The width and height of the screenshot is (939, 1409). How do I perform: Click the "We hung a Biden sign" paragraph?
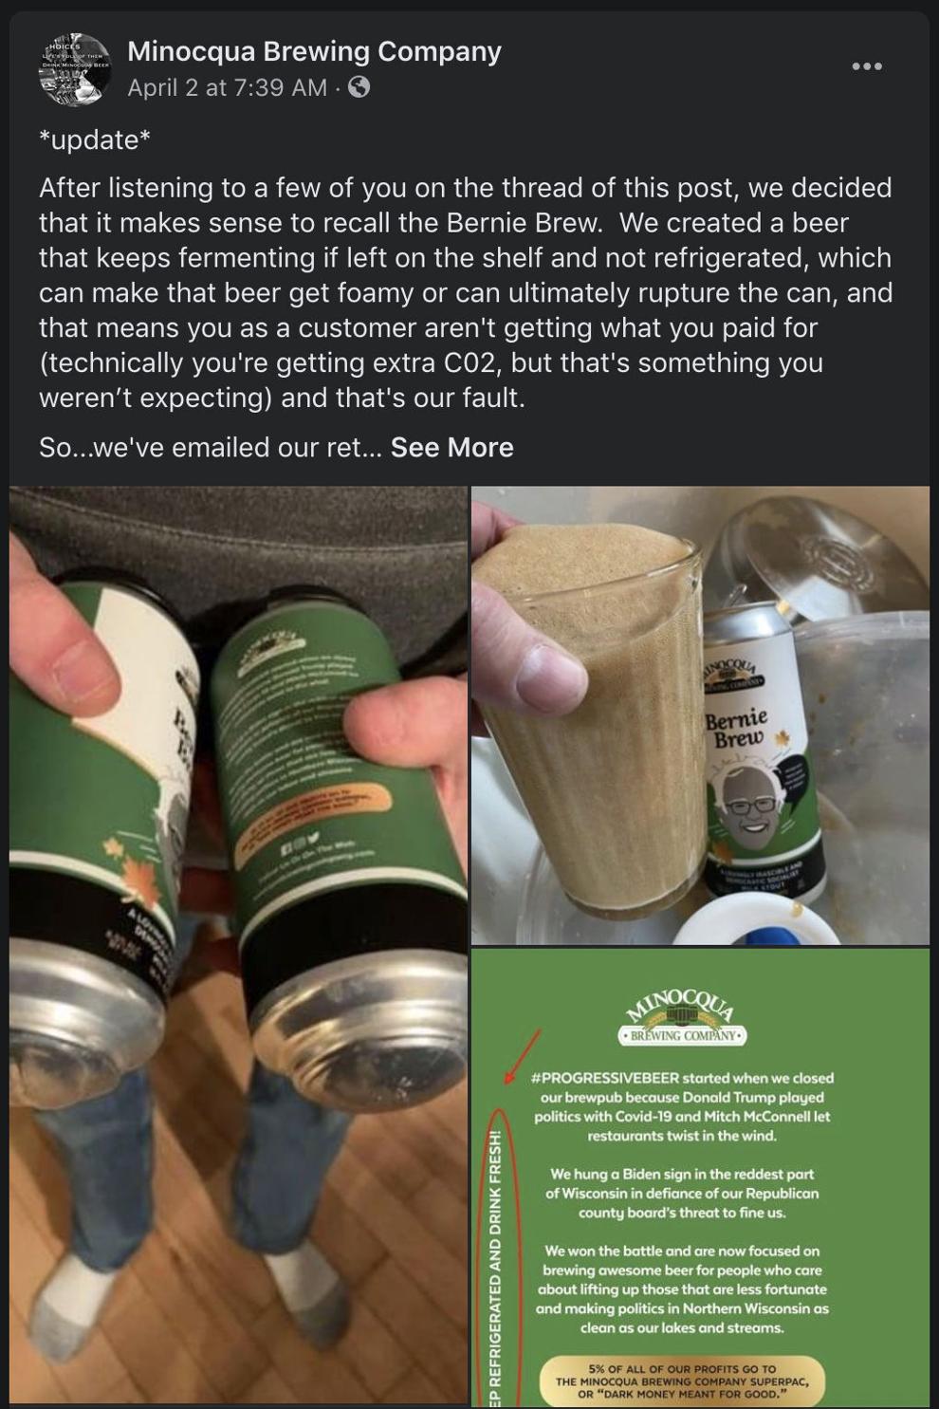(682, 1193)
